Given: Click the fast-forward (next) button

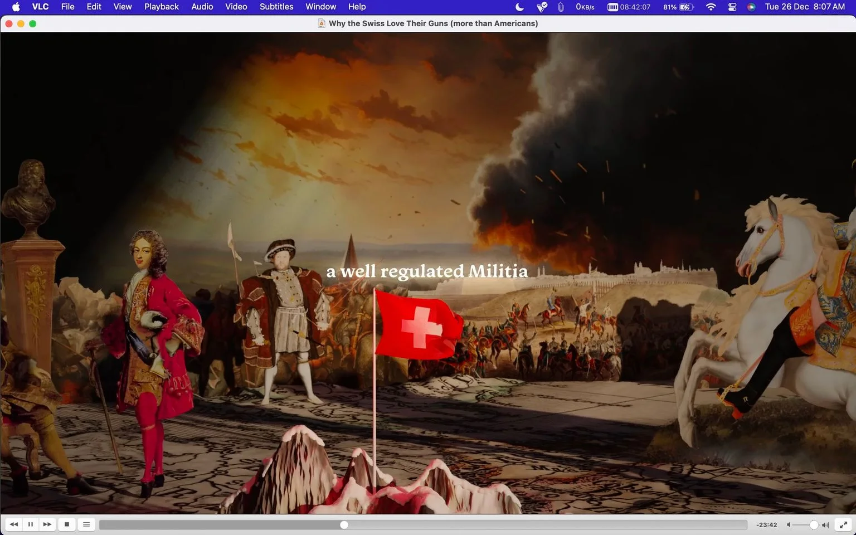Looking at the screenshot, I should click(x=47, y=524).
